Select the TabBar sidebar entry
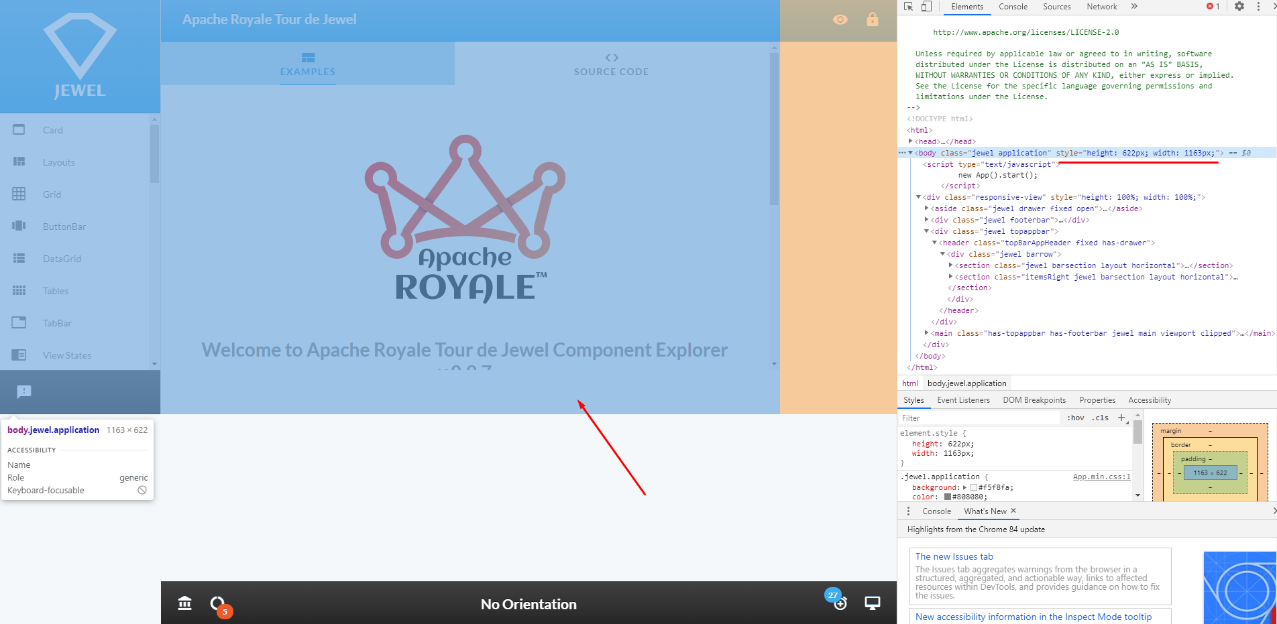Viewport: 1277px width, 624px height. 19,322
